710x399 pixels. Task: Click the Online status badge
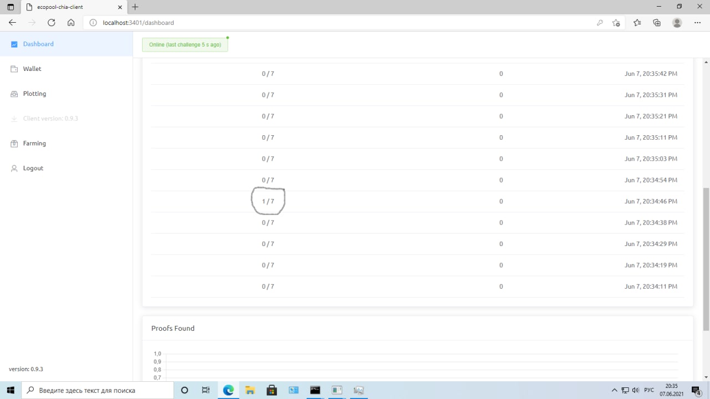(185, 45)
